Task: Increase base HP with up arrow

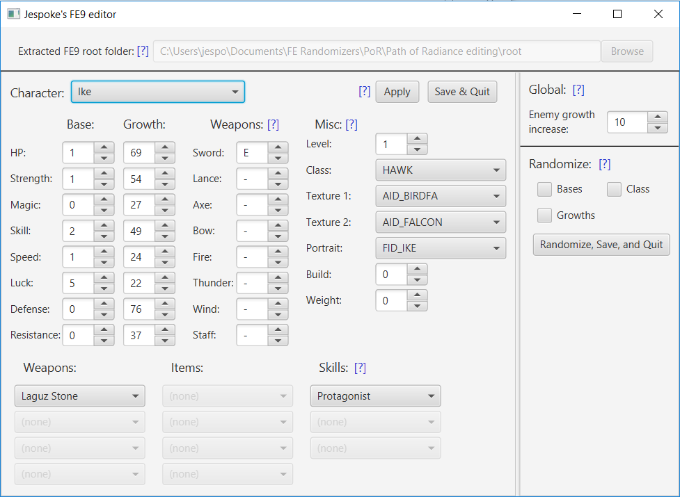Action: click(x=104, y=147)
